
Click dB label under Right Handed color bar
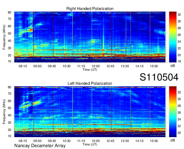[173, 66]
